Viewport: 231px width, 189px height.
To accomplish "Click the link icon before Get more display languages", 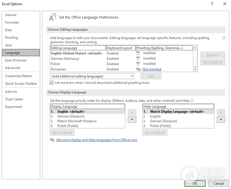I will click(x=52, y=140).
